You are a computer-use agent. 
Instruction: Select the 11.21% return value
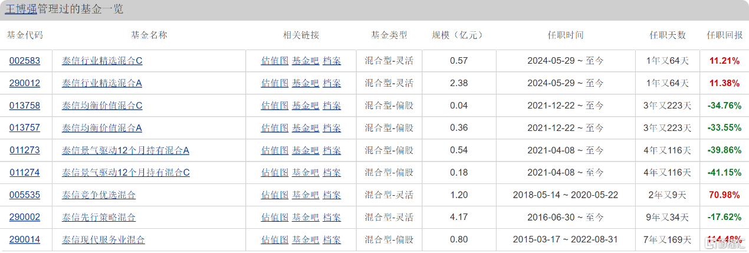[x=725, y=61]
